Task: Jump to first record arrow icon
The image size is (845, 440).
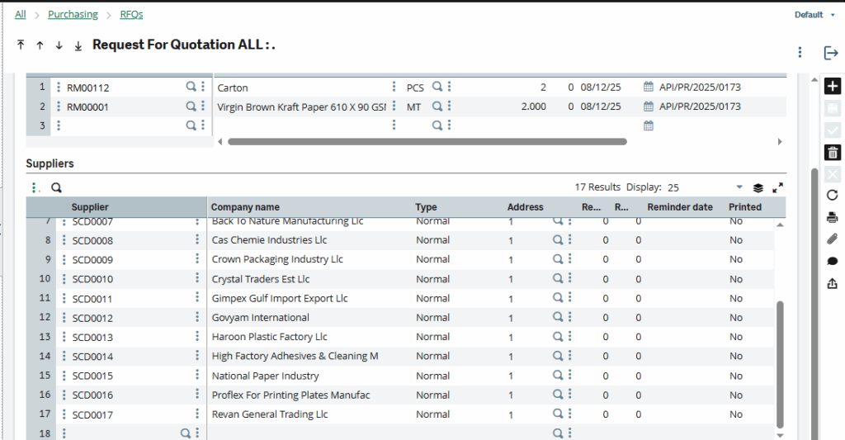Action: coord(21,45)
